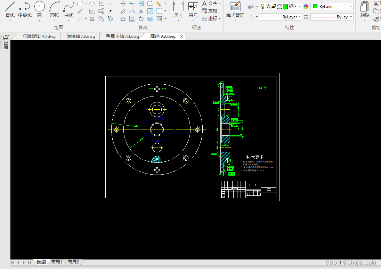This screenshot has height=269, width=381.
Task: Activate the Hatch fill tool
Action: 92,19
